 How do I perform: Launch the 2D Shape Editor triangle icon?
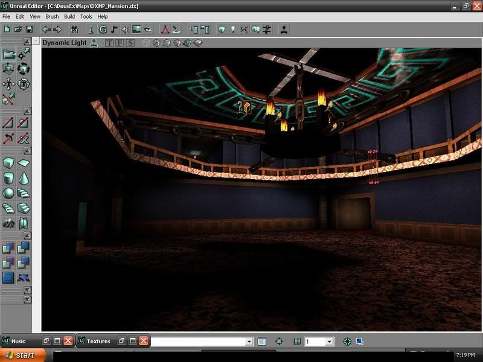point(165,30)
